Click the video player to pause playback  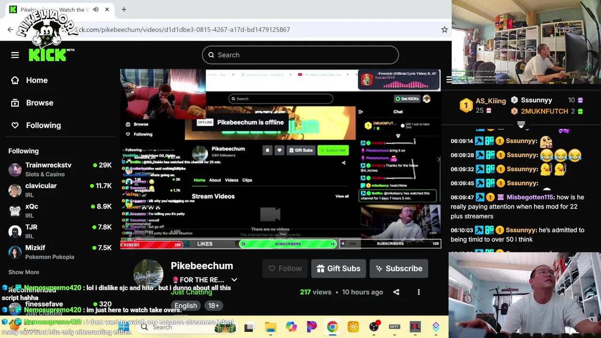point(280,158)
